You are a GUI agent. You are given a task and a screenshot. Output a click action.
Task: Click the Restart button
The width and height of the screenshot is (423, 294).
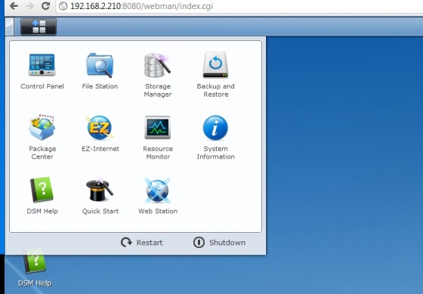142,243
